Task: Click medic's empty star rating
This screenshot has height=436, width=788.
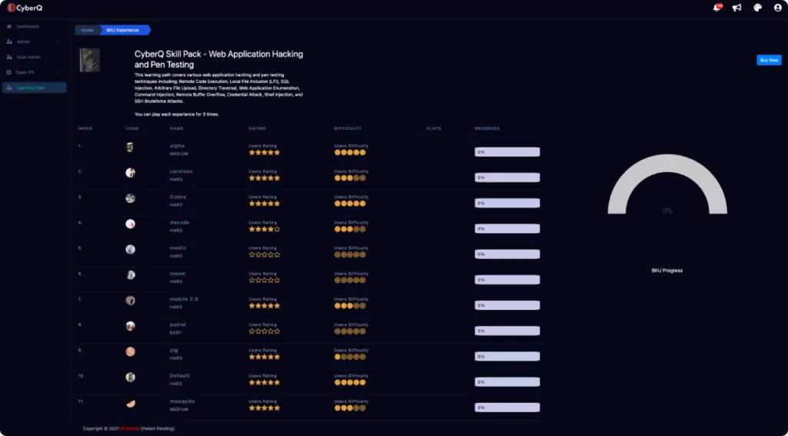Action: pyautogui.click(x=265, y=255)
